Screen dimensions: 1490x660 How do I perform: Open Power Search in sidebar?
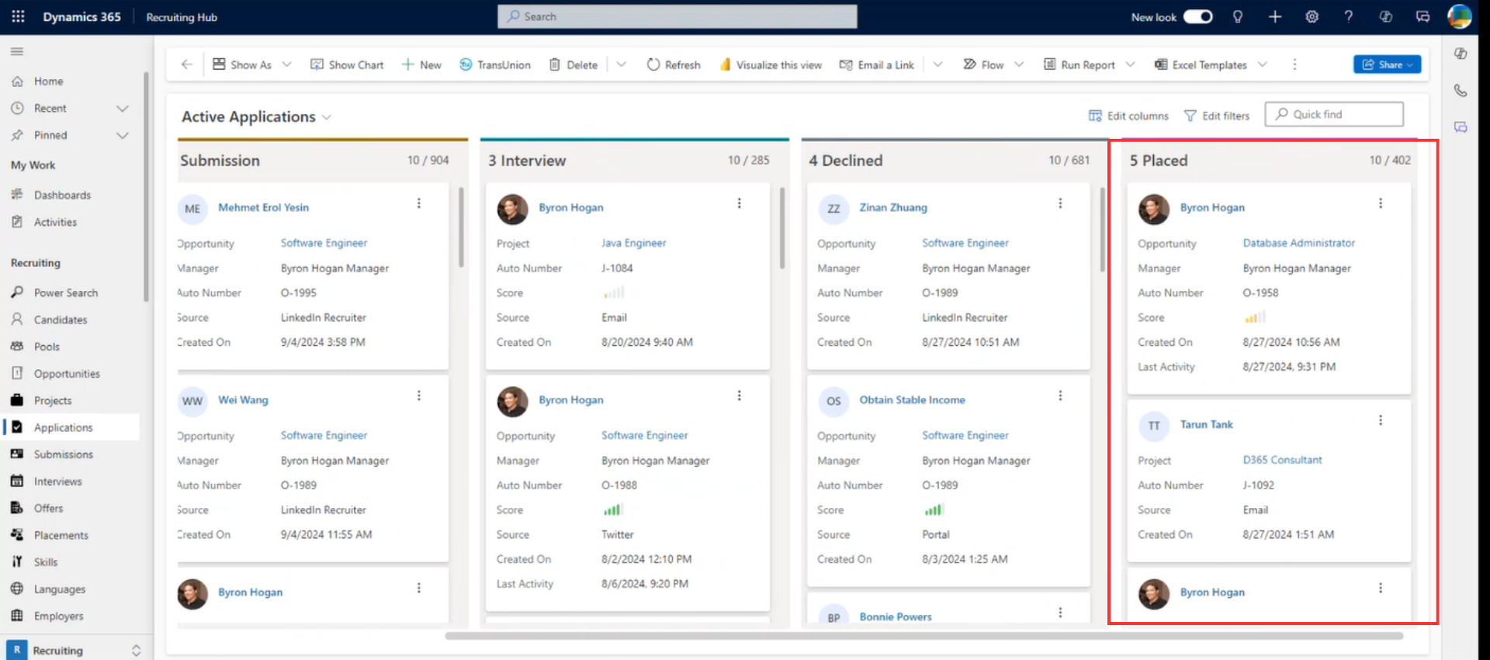pyautogui.click(x=66, y=292)
